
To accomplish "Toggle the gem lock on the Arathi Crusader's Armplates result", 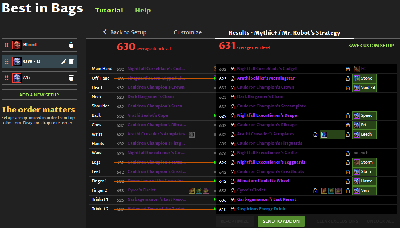I will click(315, 135).
